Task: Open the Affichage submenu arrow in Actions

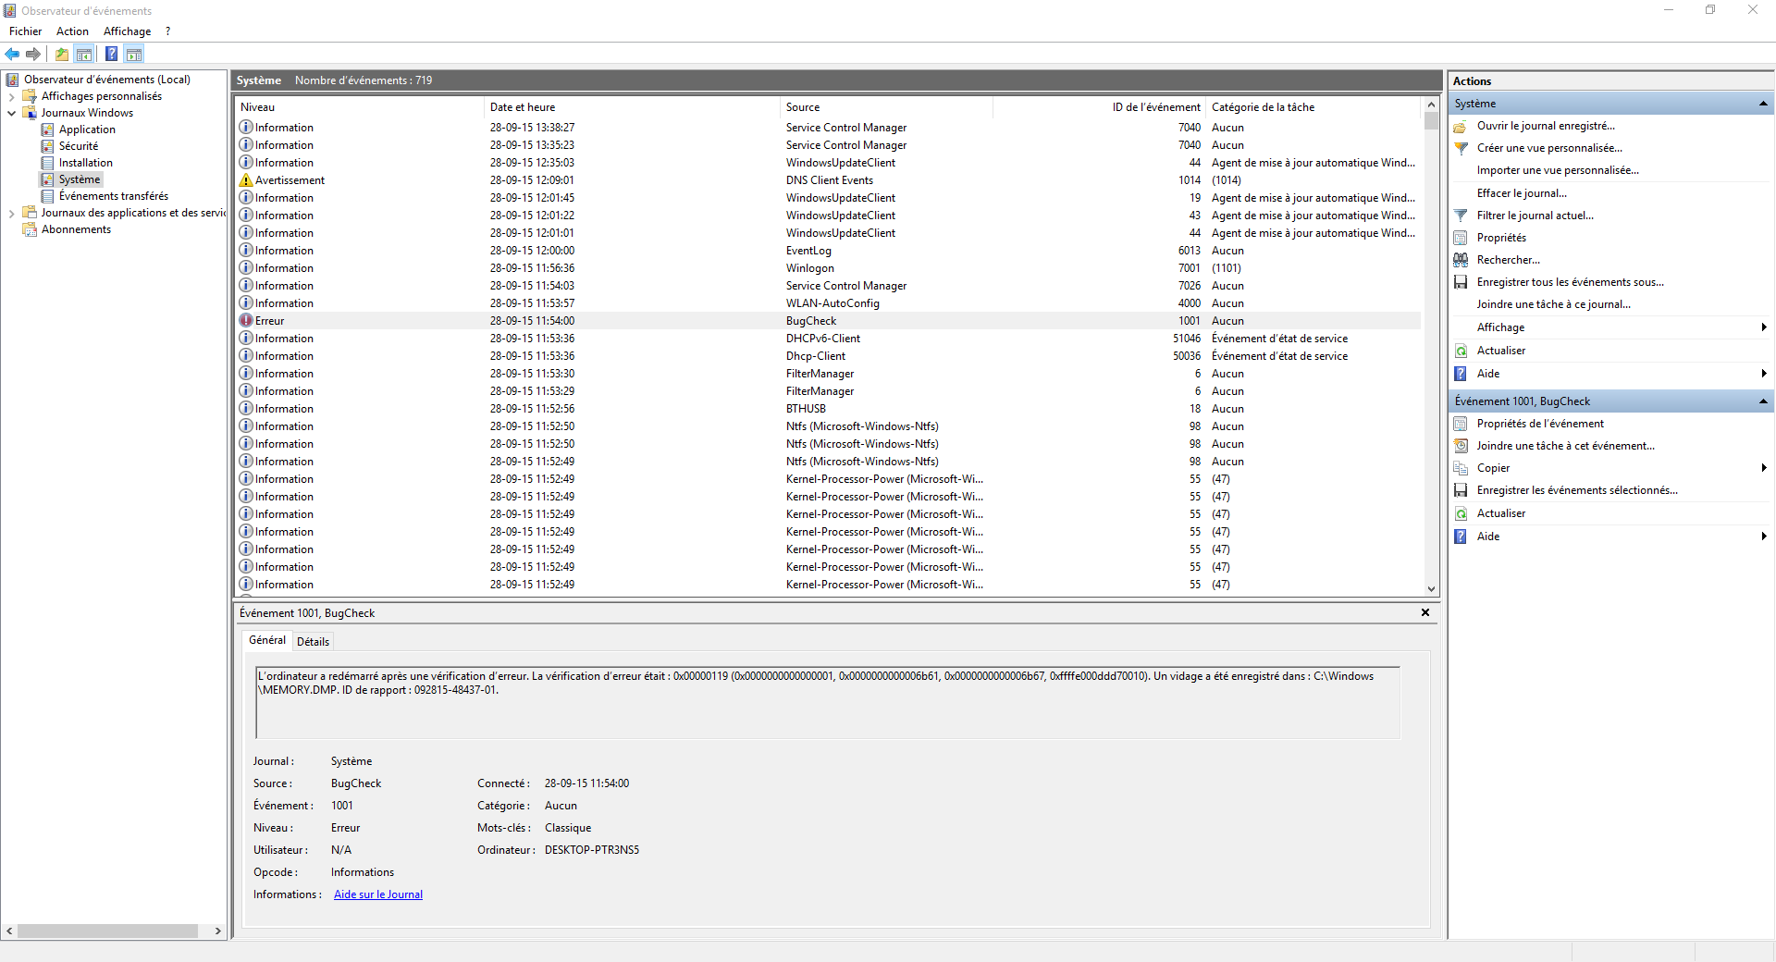Action: (1764, 327)
